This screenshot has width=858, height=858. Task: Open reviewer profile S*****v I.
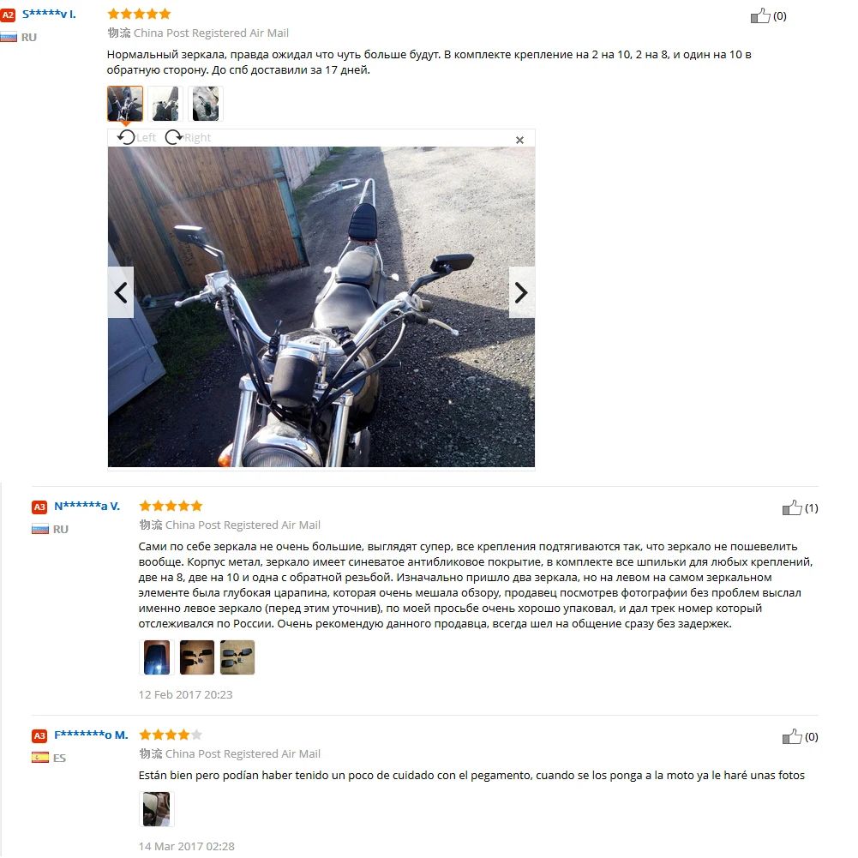point(49,15)
